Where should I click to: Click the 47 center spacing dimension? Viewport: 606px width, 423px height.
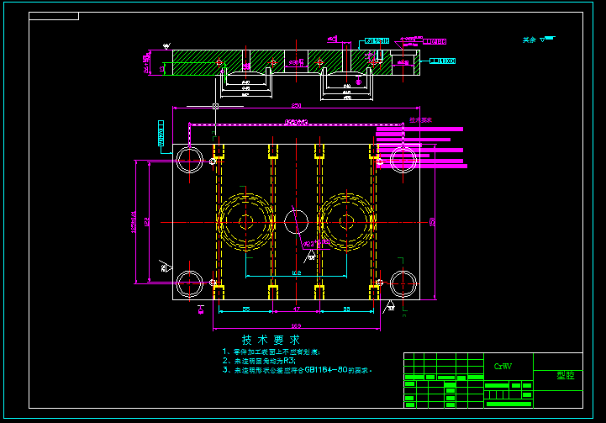coord(297,309)
